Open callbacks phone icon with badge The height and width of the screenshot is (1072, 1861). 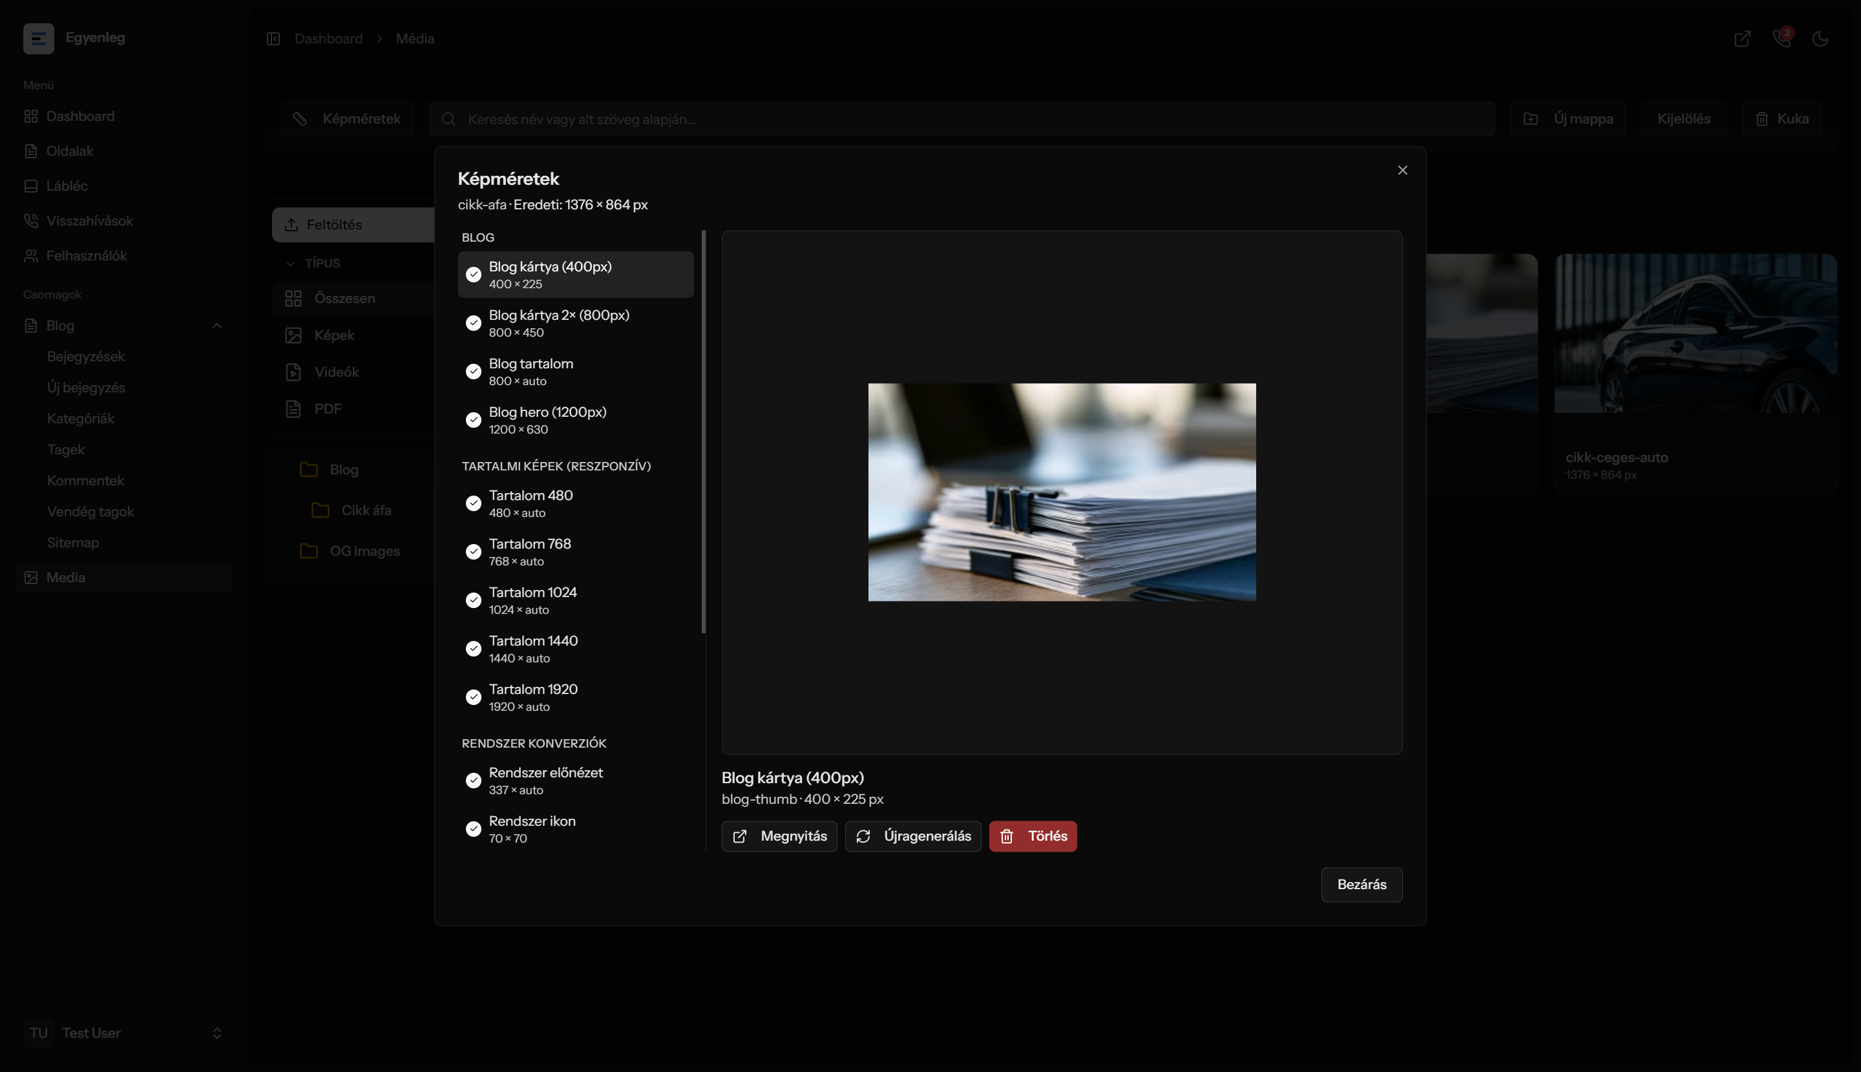(x=1782, y=37)
